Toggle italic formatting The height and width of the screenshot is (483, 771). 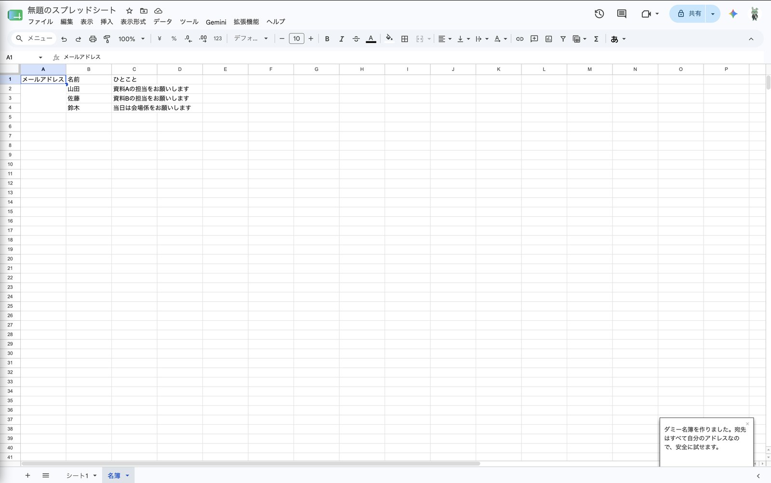(x=342, y=39)
